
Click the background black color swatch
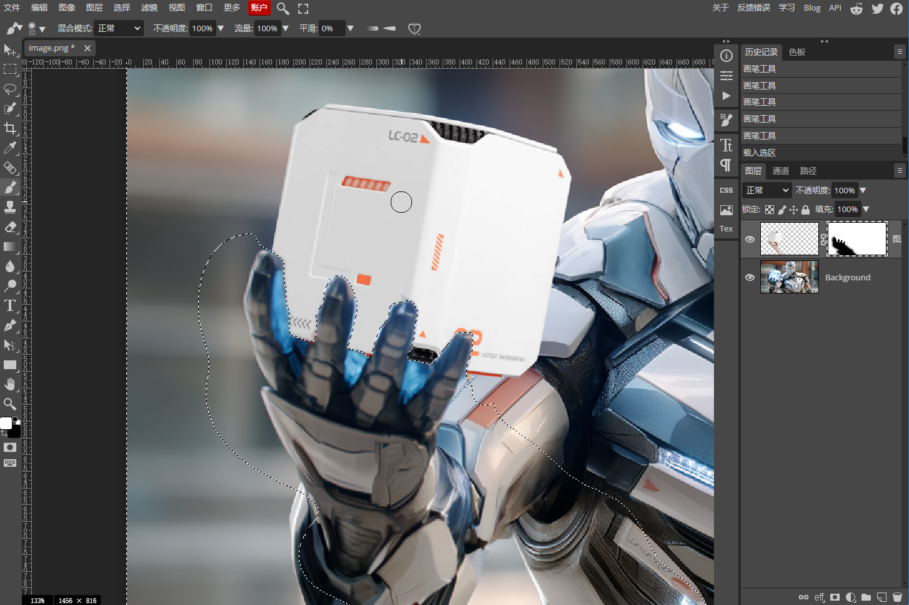click(15, 432)
